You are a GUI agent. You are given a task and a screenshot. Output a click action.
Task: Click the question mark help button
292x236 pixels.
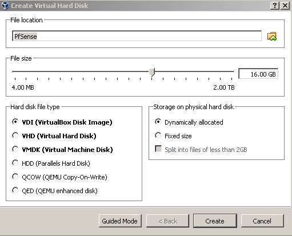[275, 5]
